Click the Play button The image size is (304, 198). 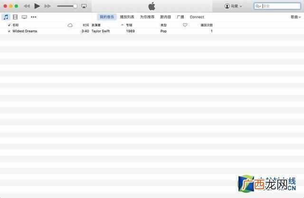(37, 6)
